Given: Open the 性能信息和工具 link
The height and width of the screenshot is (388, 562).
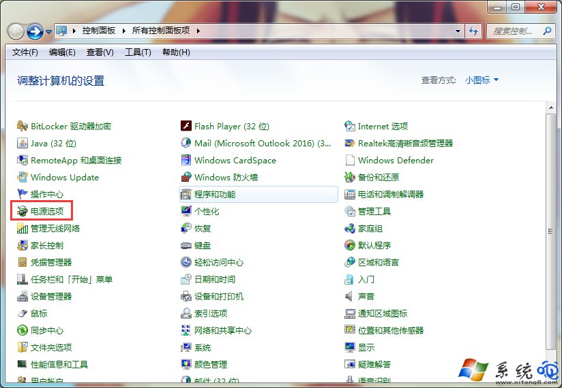Looking at the screenshot, I should [x=59, y=364].
